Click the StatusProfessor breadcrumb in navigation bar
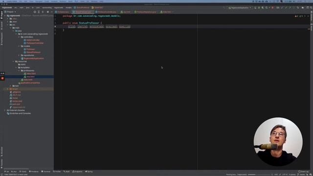Image resolution: width=313 pixels, height=176 pixels. tap(82, 8)
